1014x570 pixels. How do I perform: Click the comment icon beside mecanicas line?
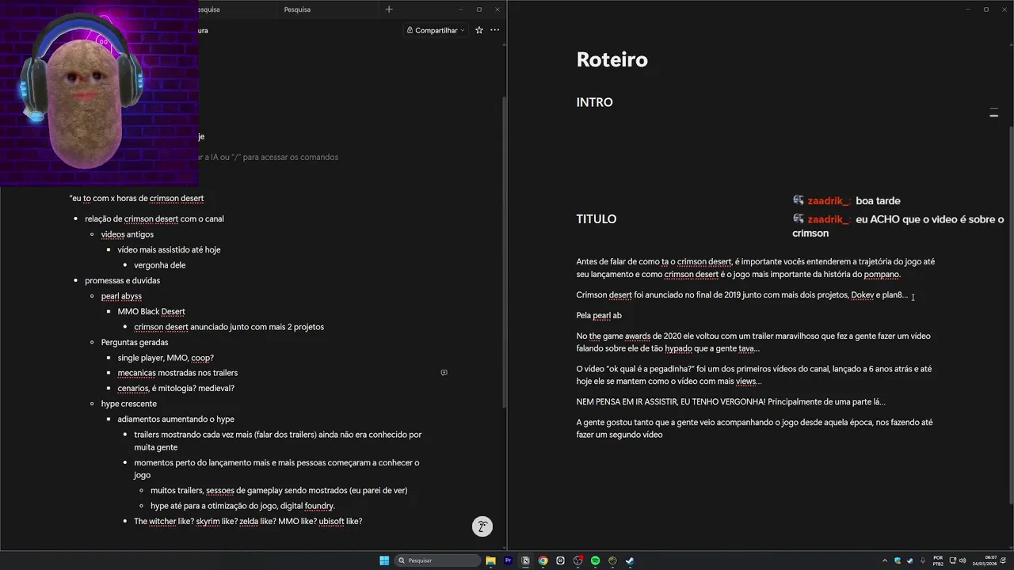[444, 372]
